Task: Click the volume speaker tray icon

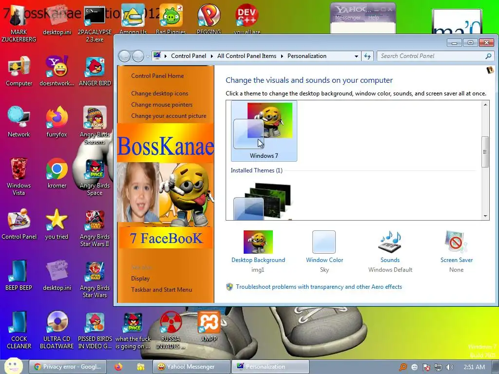Action: point(449,367)
